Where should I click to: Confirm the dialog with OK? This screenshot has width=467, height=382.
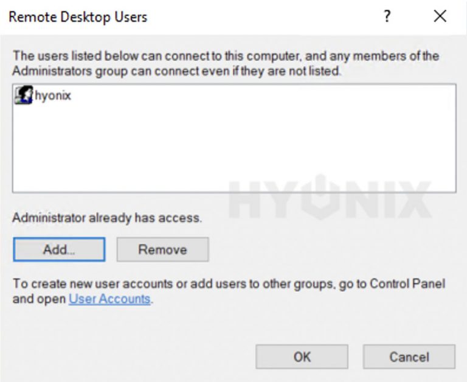[x=302, y=356]
